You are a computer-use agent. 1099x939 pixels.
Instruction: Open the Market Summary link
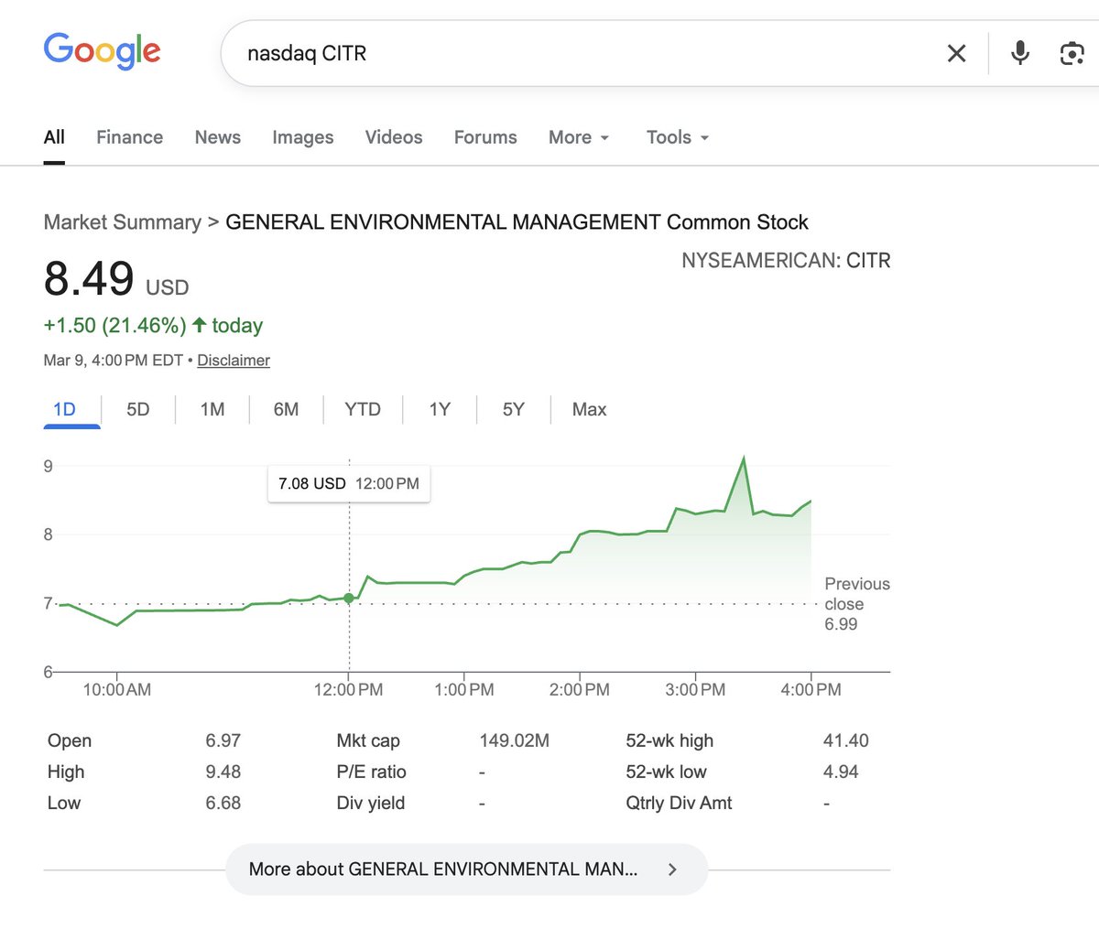[x=123, y=222]
